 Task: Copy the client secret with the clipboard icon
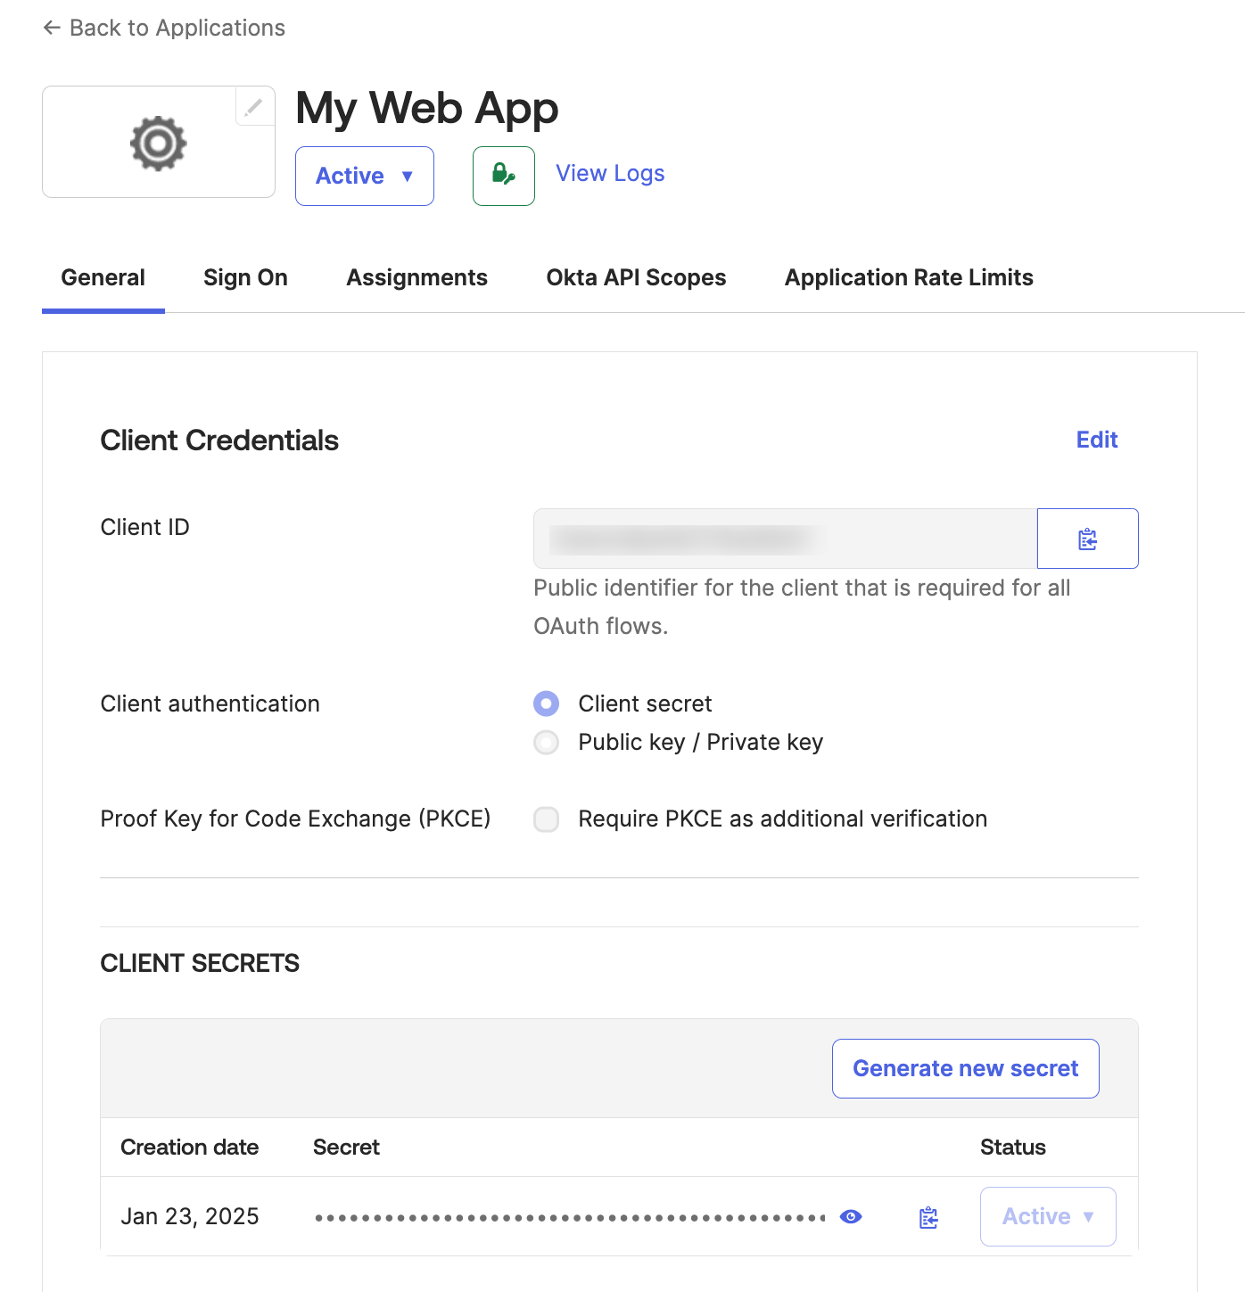pos(928,1216)
